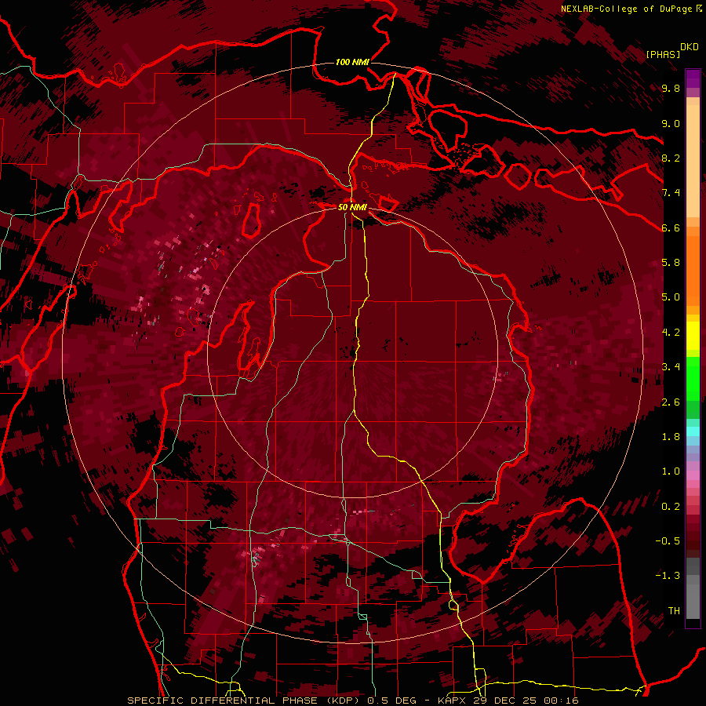
Task: Click the 2.6 value on the color scale
Action: (671, 402)
